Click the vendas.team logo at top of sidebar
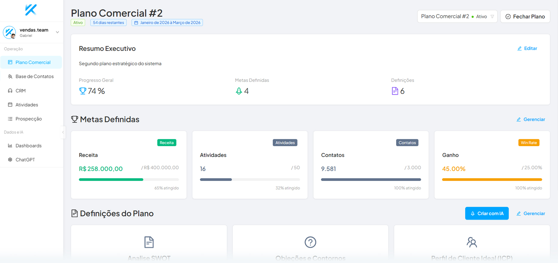Viewport: 558px width, 263px height. (31, 10)
